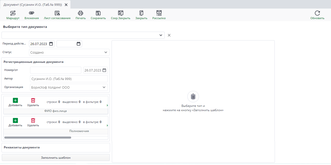Viewport: 331px width, 165px height.
Task: Click Регистрационные данные документа heading
Action: point(34,62)
